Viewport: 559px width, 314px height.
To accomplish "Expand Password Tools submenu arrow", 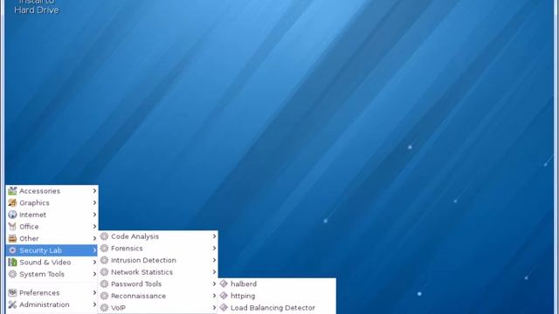I will [214, 283].
